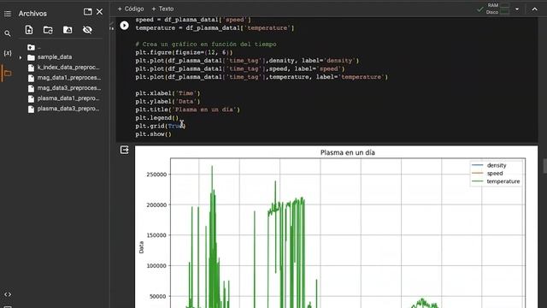547x308 pixels.
Task: Click the plt.ylabel('Data') line
Action: [168, 101]
